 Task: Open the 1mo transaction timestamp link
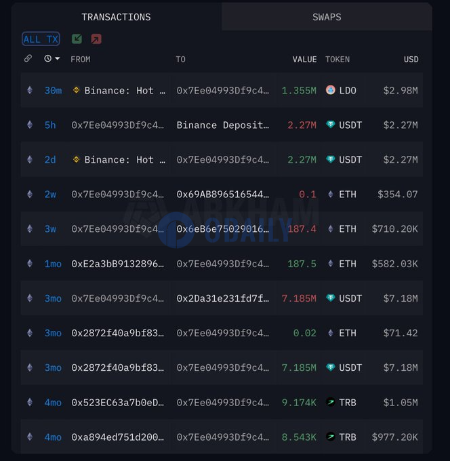click(x=54, y=264)
